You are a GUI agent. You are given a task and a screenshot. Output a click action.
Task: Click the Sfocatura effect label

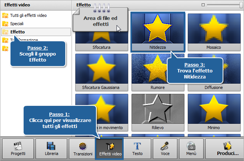pyautogui.click(x=102, y=47)
